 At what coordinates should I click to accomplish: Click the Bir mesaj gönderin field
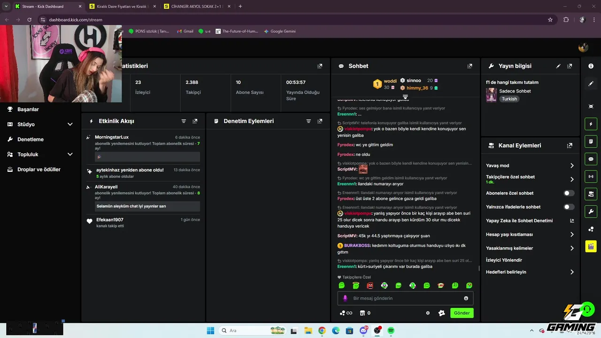coord(405,298)
